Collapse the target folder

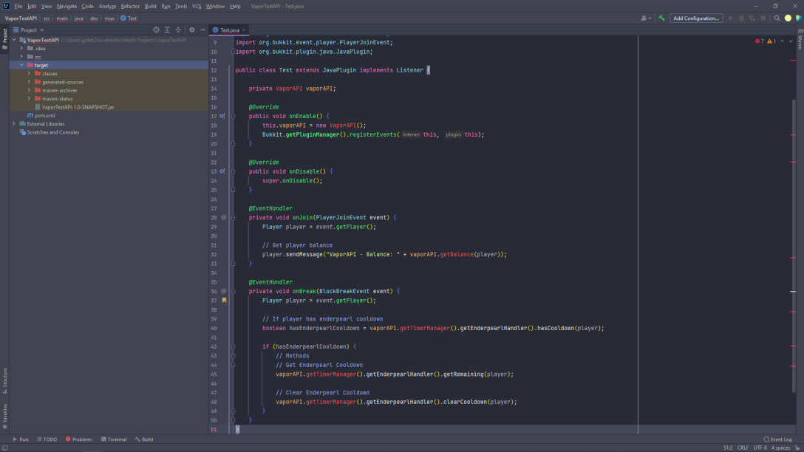(x=21, y=65)
